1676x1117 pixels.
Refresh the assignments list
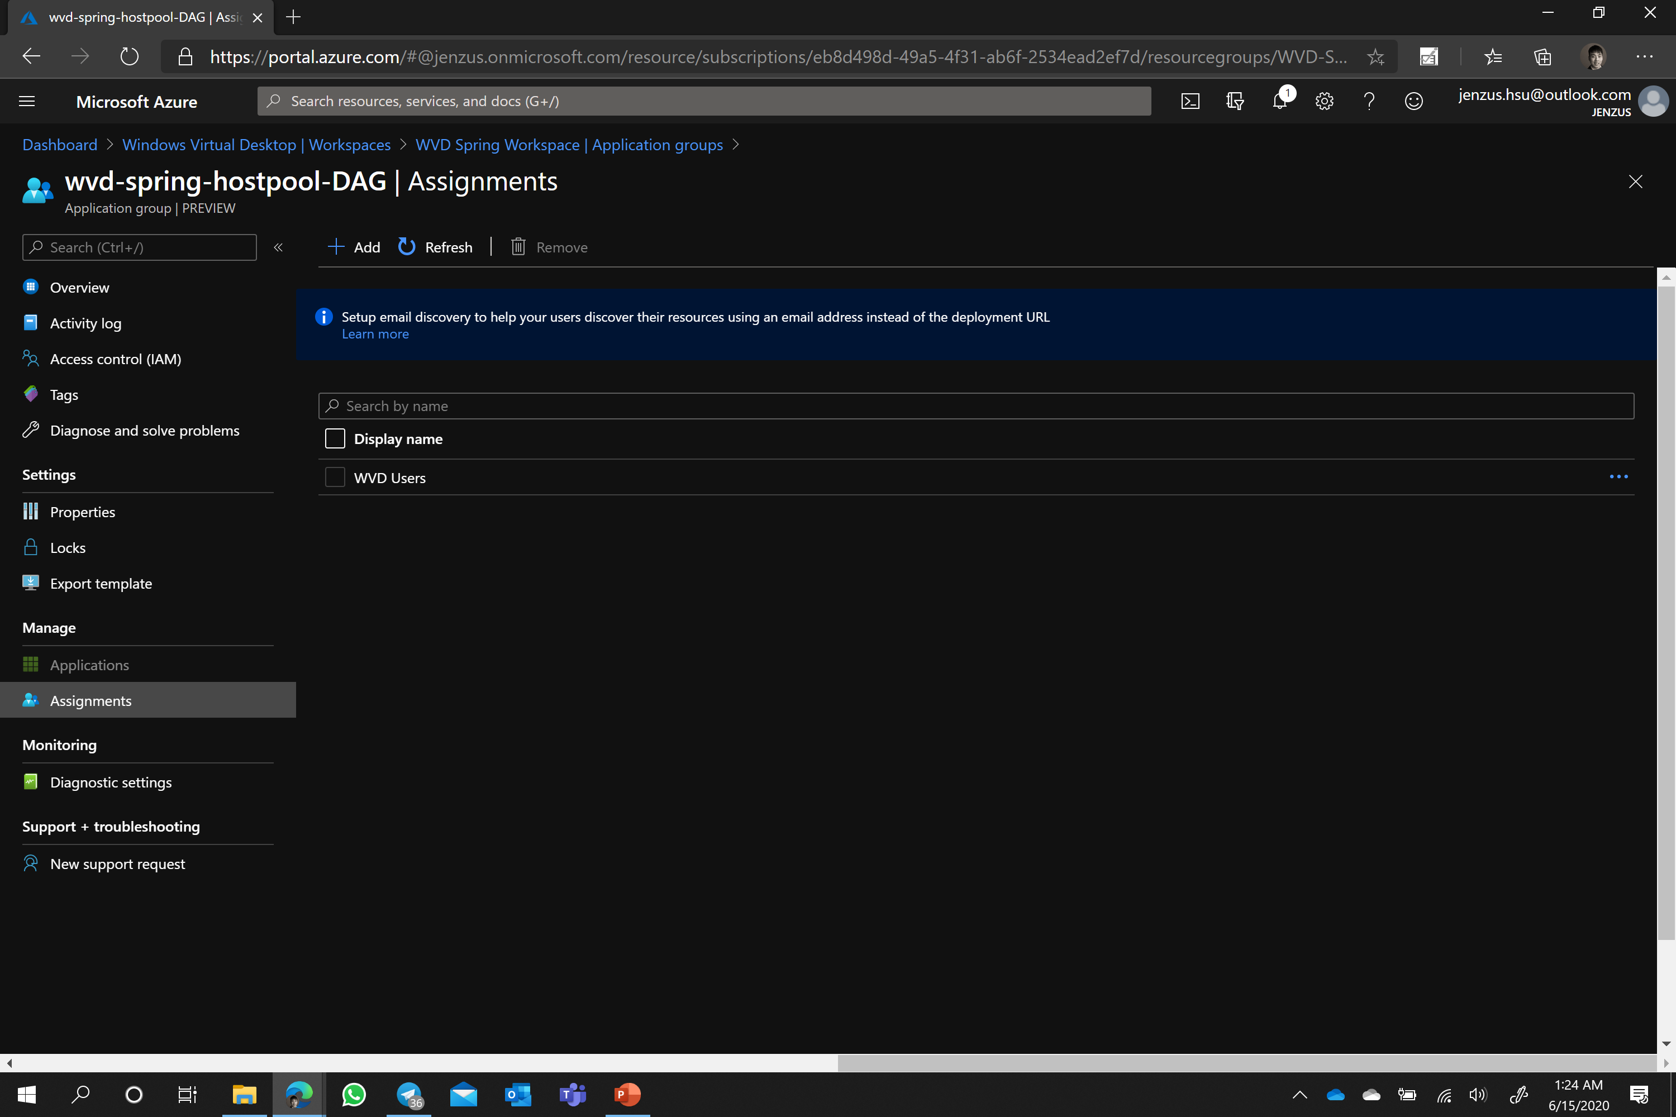(x=435, y=247)
